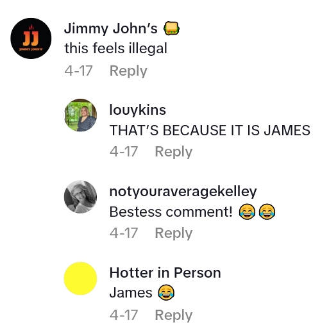Reply to louykins' comment
Screen dimensions: 329x327
(174, 151)
